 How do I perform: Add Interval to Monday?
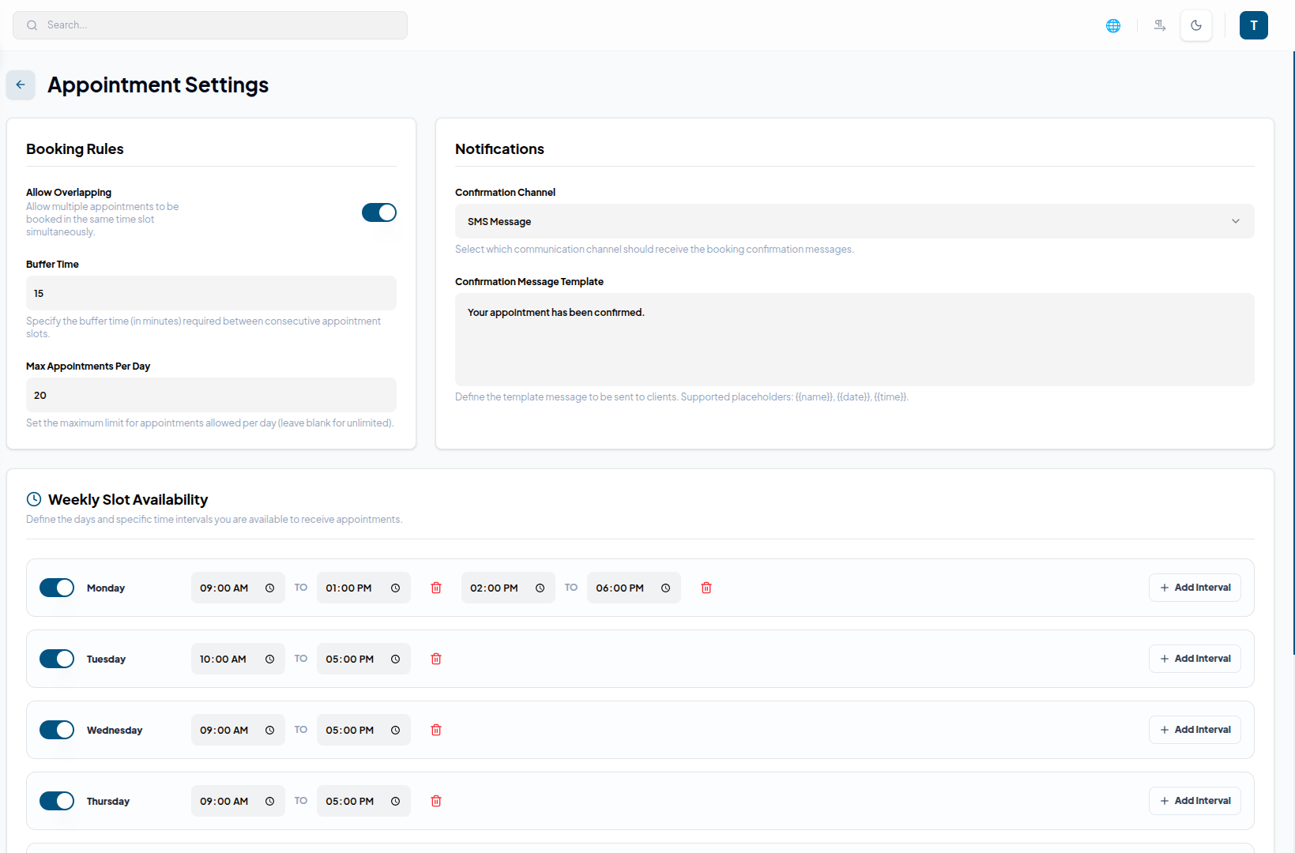(1195, 588)
